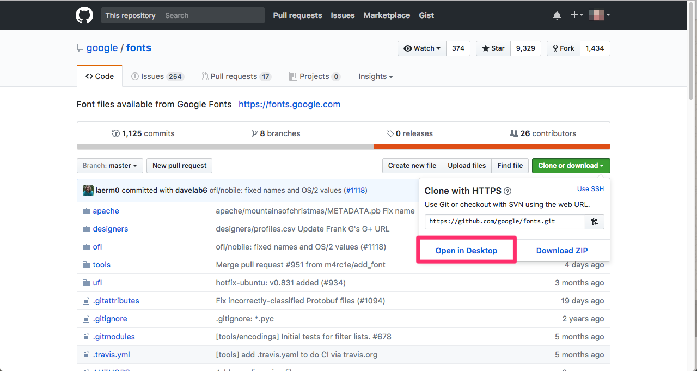Open Pull requests in the top navigation

[x=297, y=15]
